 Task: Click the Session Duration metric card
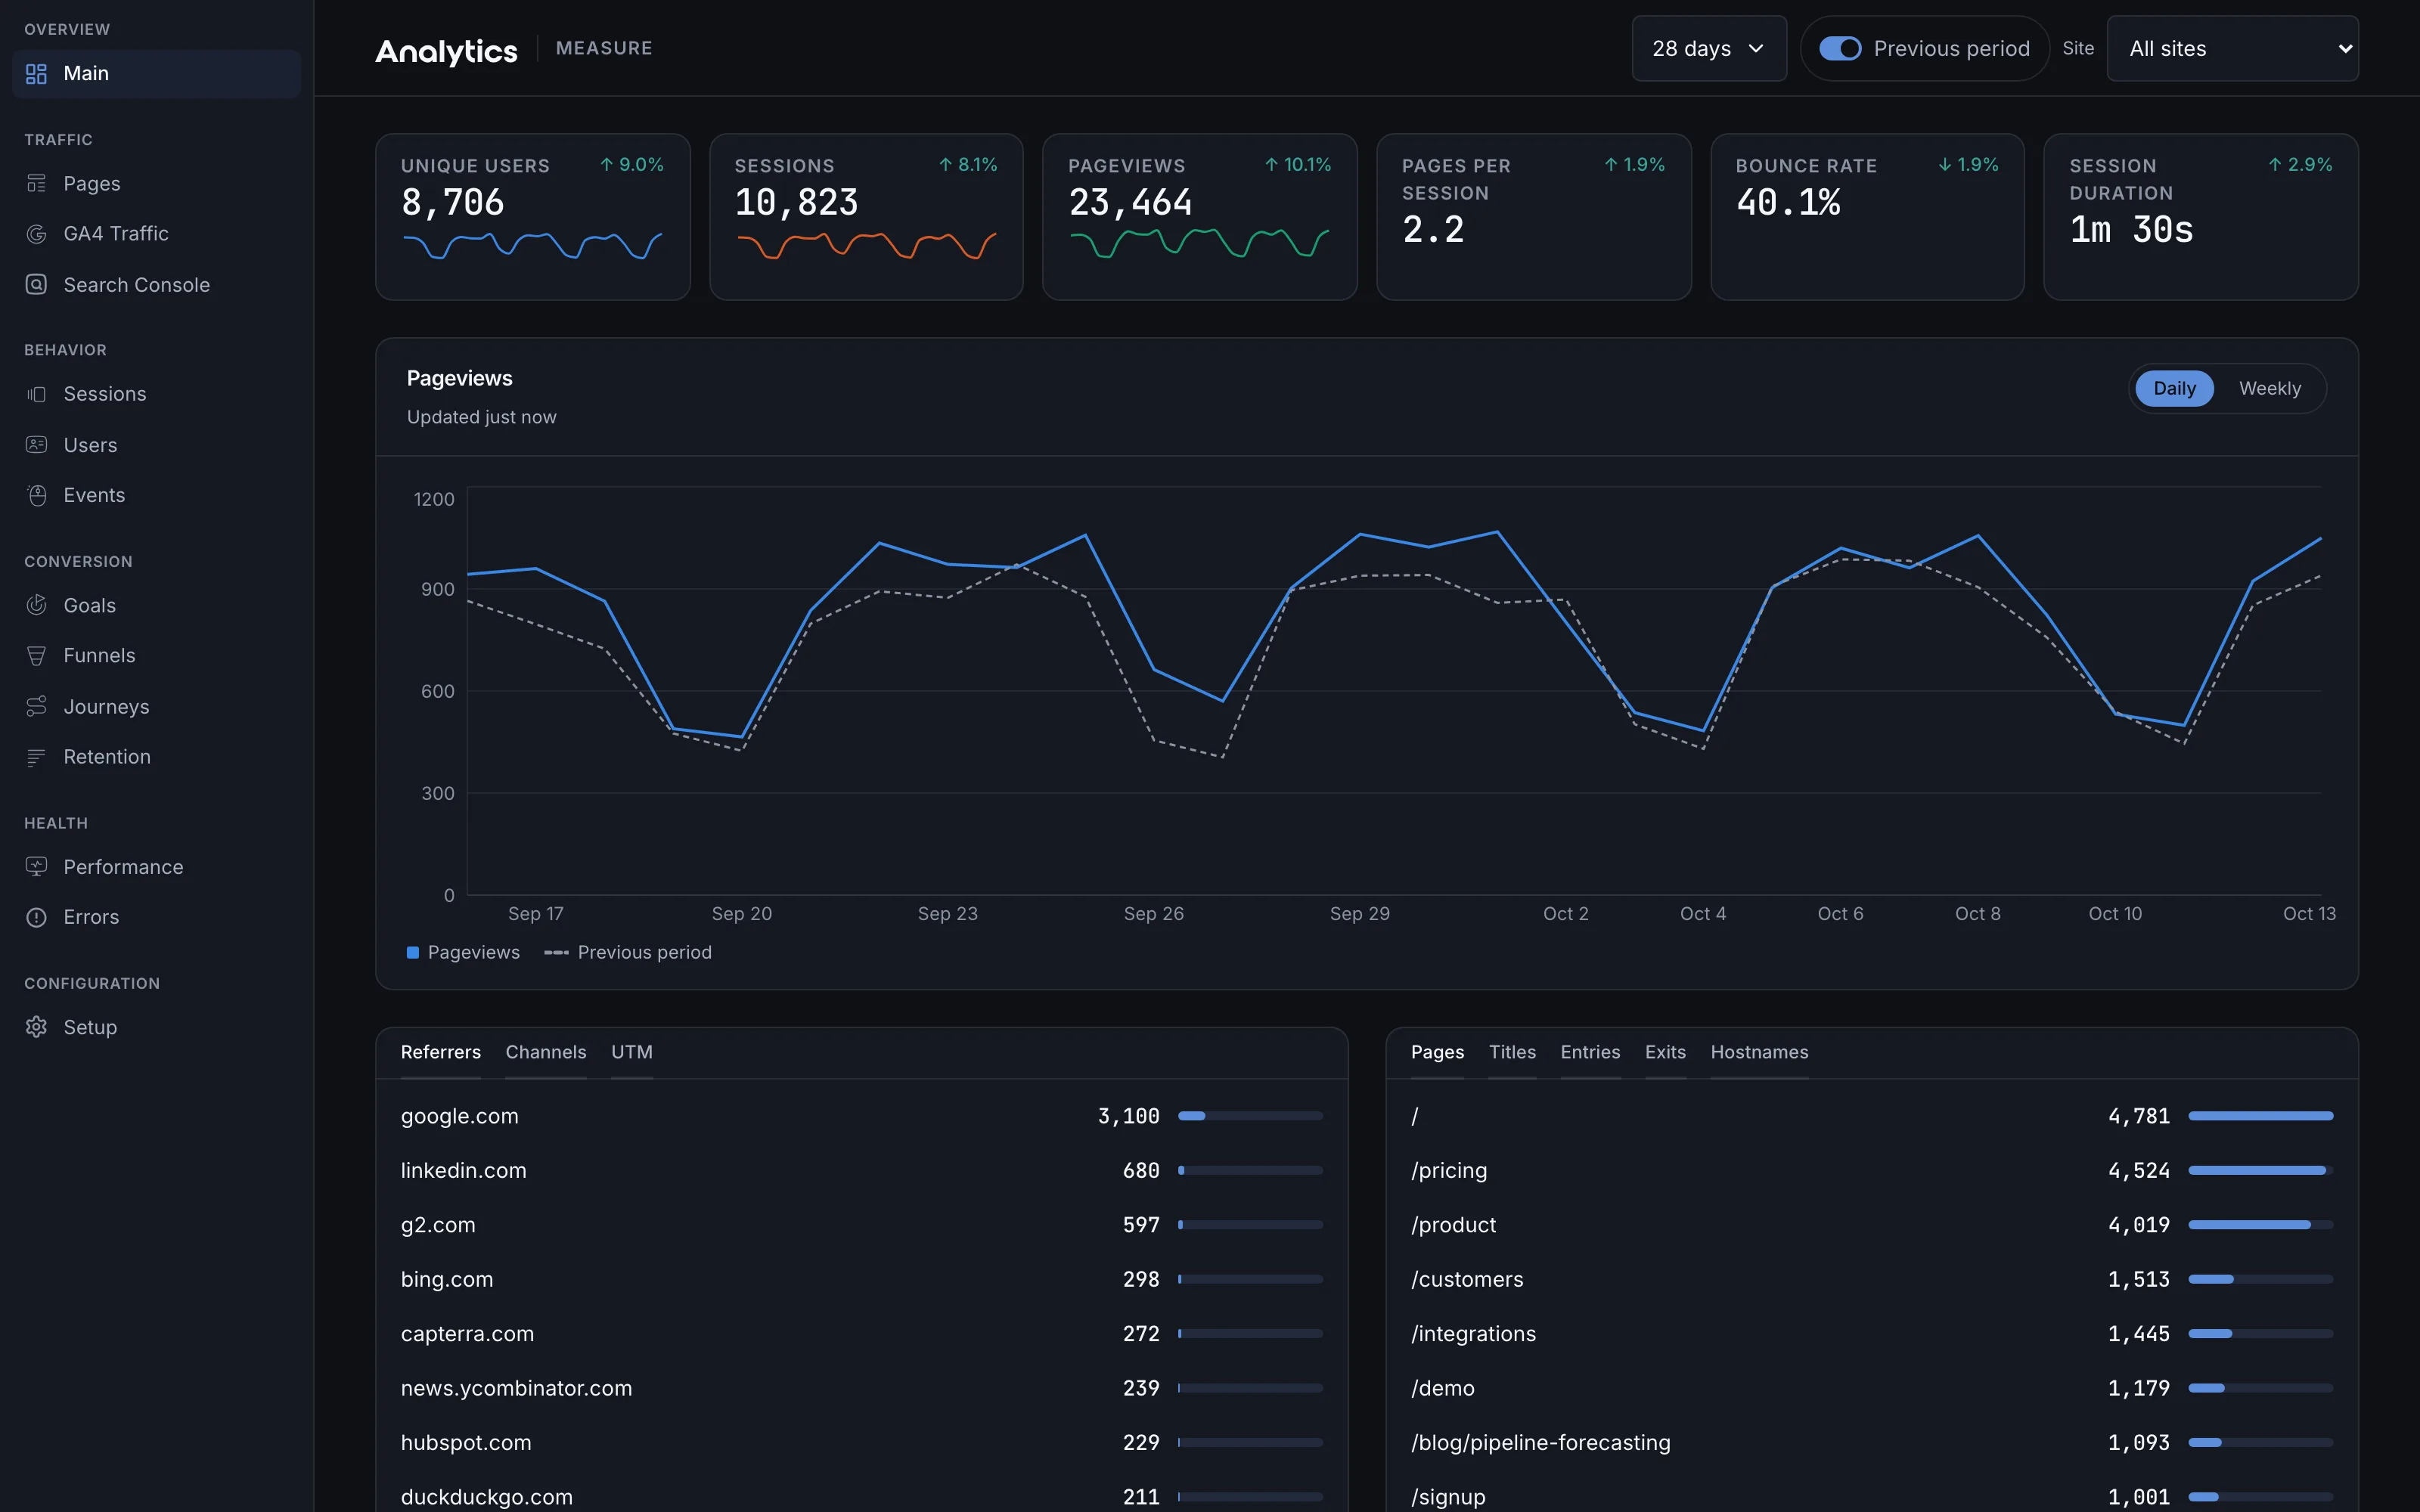(x=2200, y=217)
